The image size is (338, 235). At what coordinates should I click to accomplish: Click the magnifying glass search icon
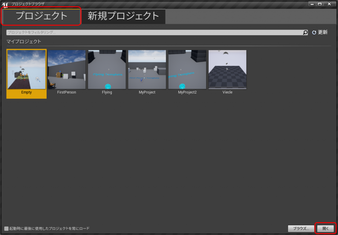305,33
